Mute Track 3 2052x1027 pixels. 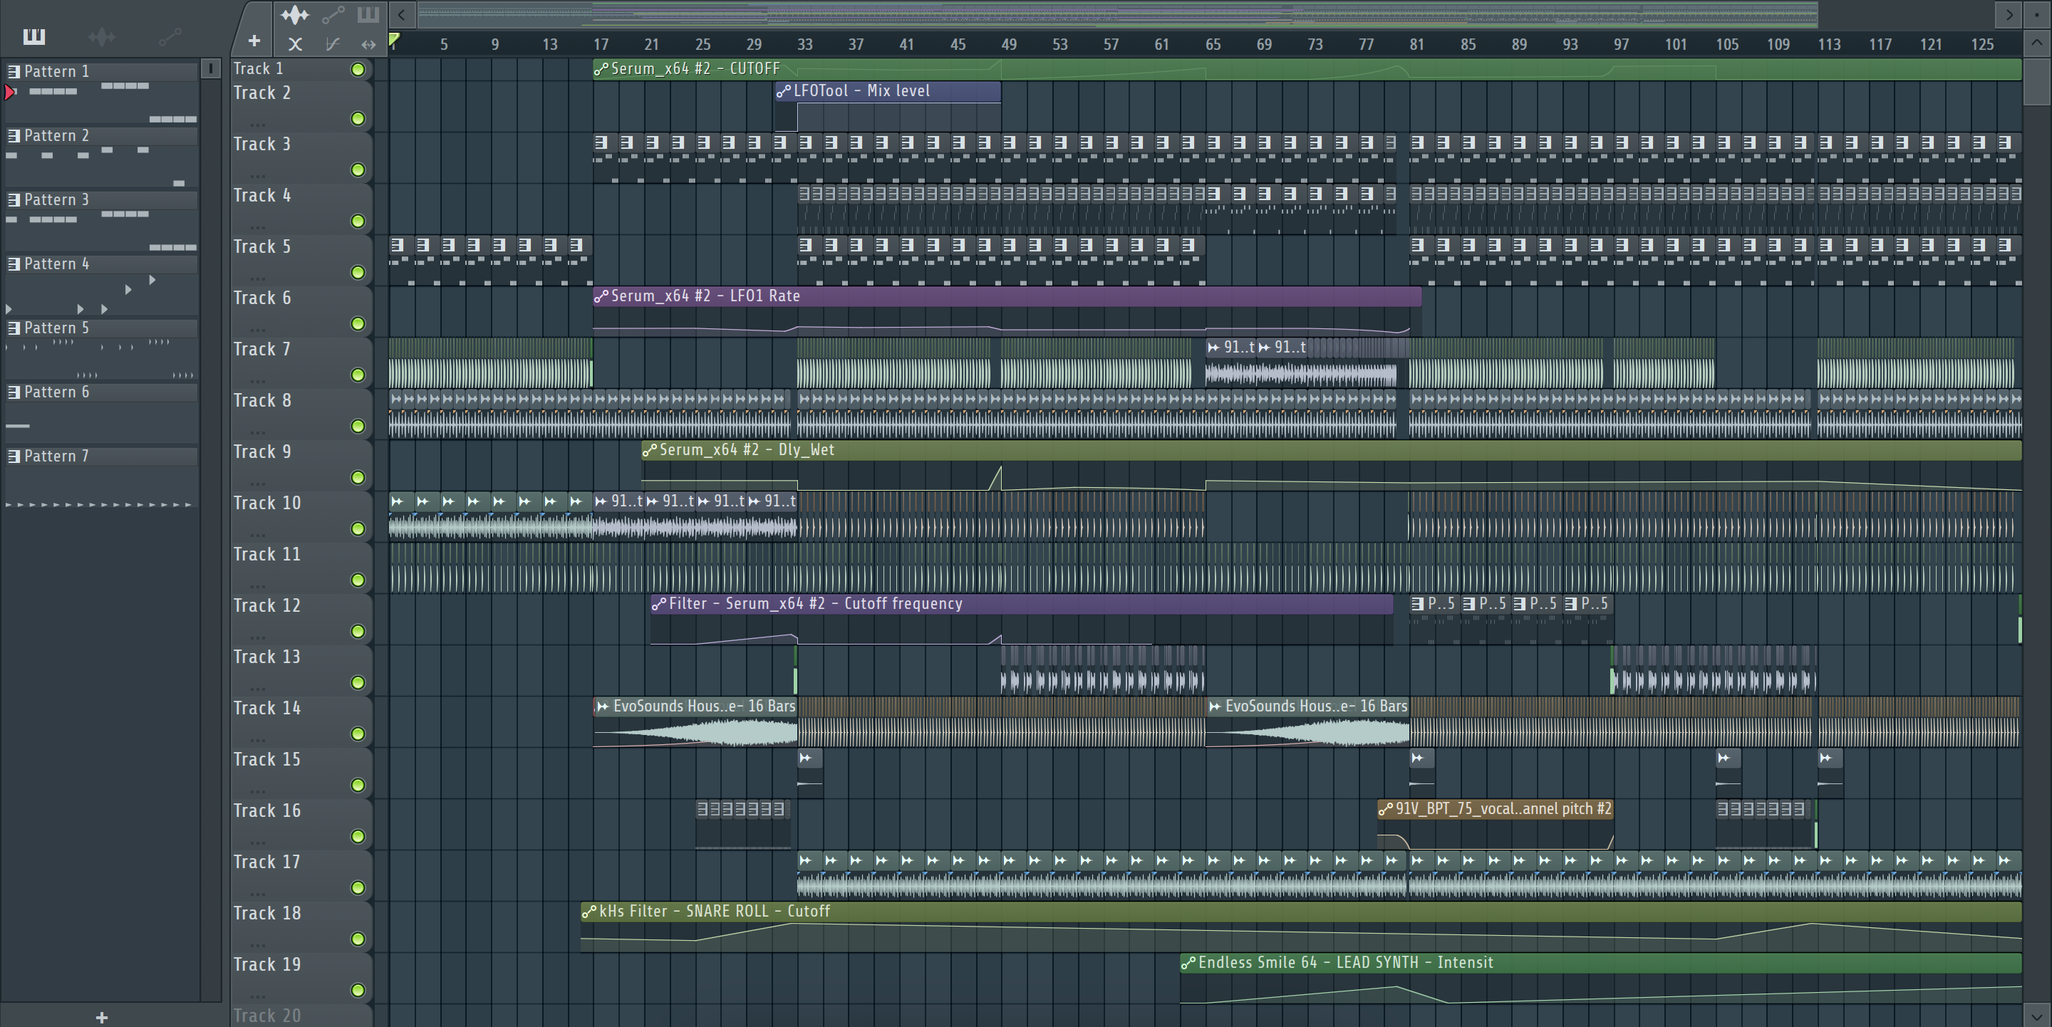[358, 170]
